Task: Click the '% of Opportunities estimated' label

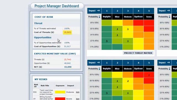Action: (x=48, y=42)
